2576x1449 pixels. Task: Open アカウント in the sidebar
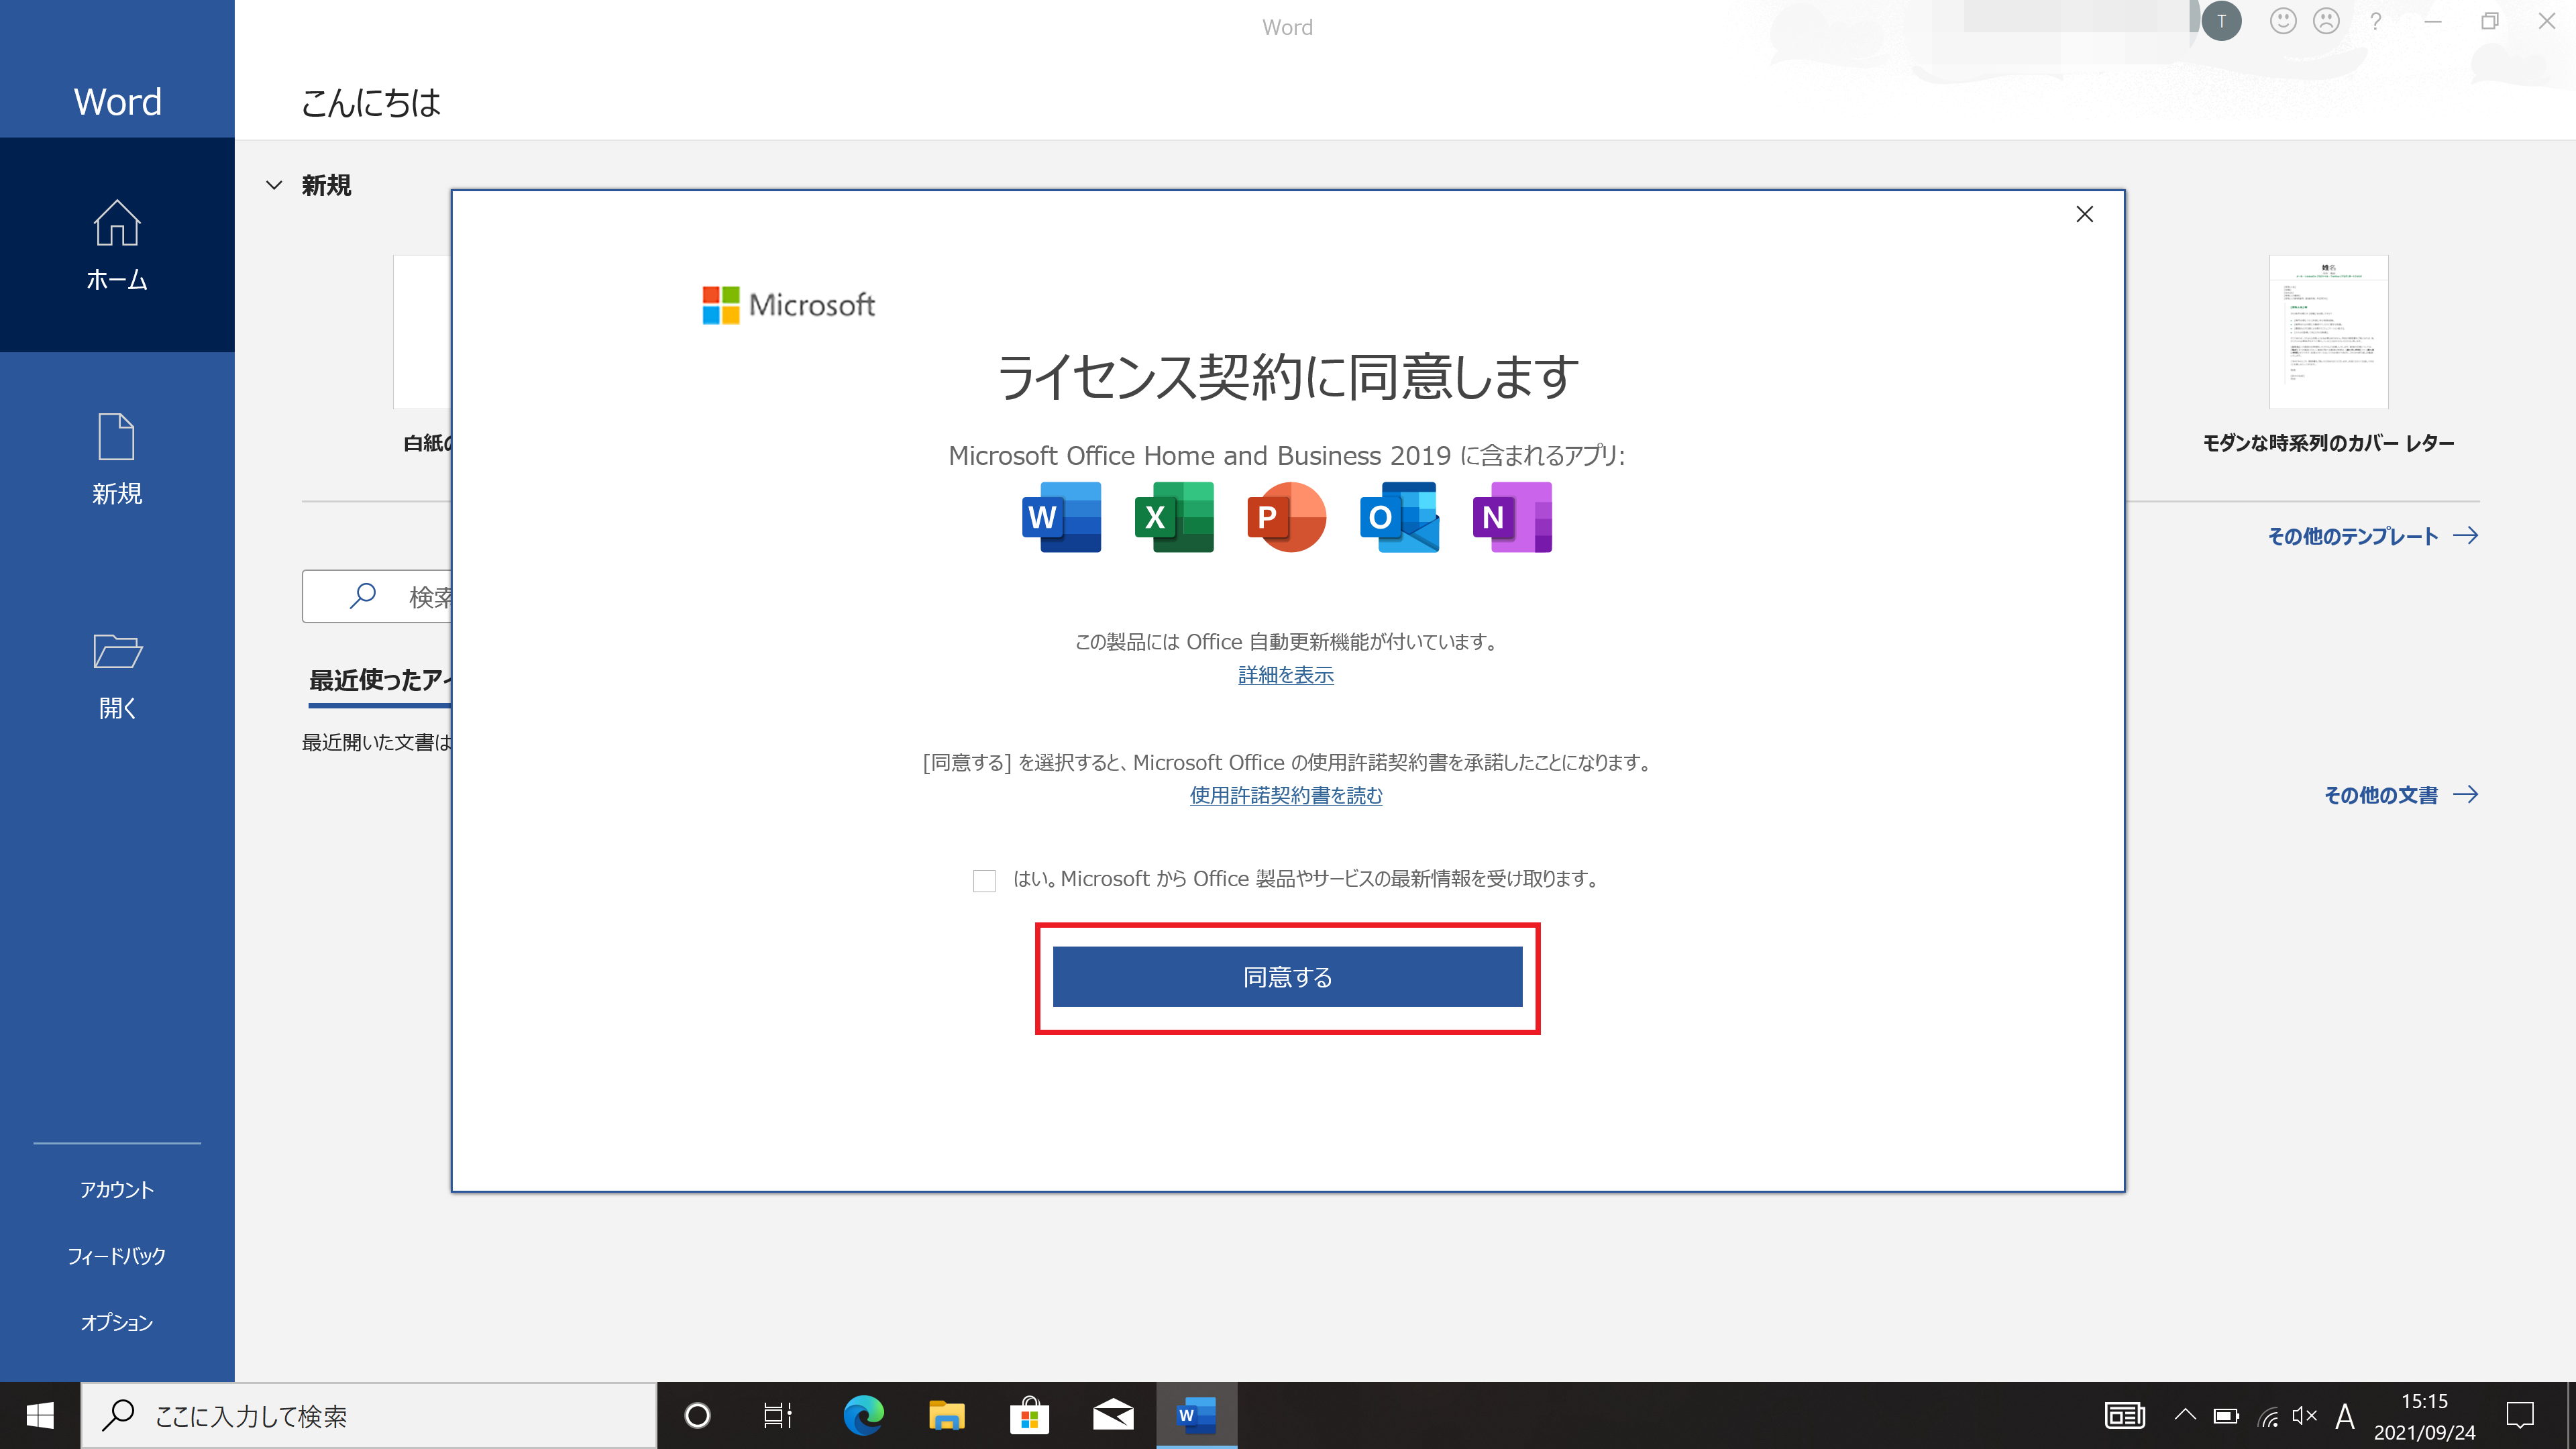click(117, 1190)
